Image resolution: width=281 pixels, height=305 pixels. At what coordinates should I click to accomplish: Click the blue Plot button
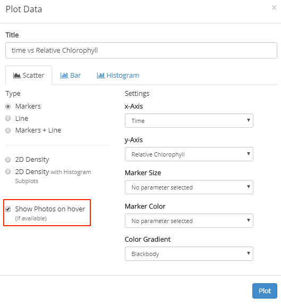coord(265,291)
